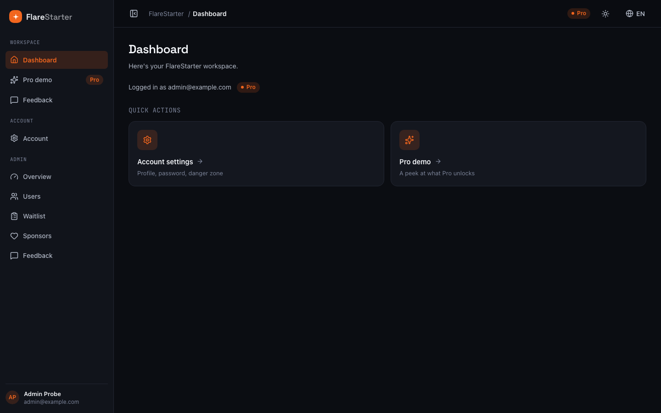Viewport: 661px width, 413px height.
Task: Open the Sponsors admin page
Action: [56, 236]
